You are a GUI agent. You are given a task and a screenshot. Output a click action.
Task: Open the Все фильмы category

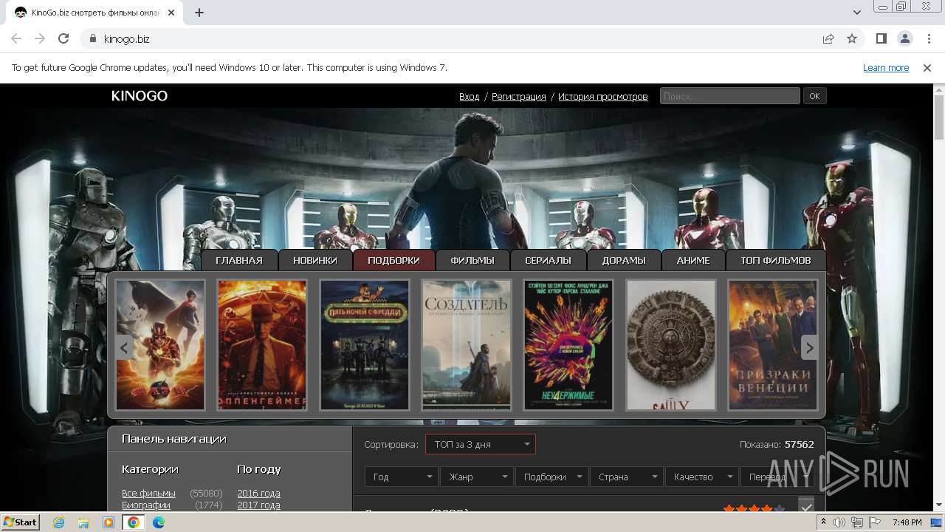(x=148, y=493)
